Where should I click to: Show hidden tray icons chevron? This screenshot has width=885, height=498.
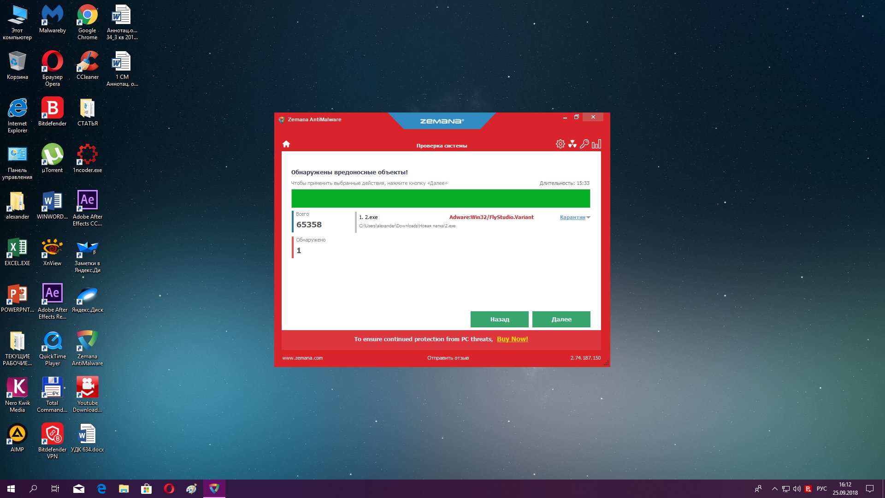click(x=774, y=489)
